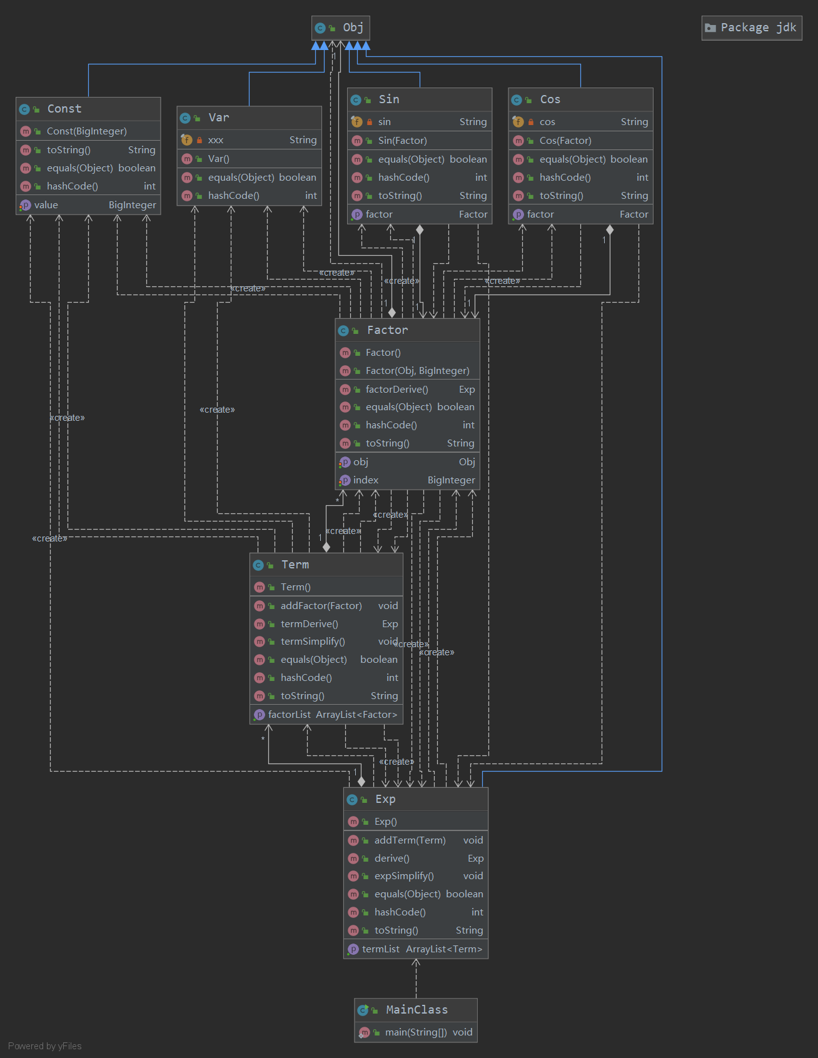Image resolution: width=818 pixels, height=1058 pixels.
Task: Select the Factor class icon
Action: point(343,331)
